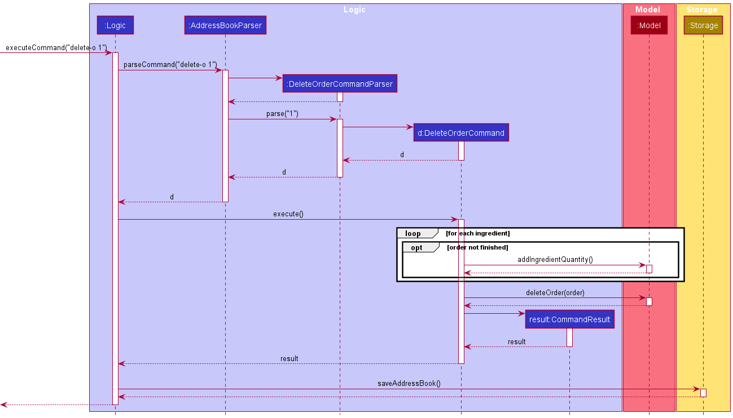Click the [order not finished] guard condition

tap(477, 247)
